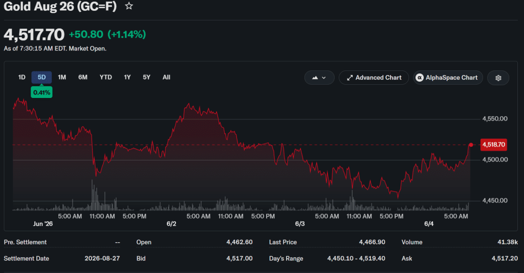Select the 5D range tab
The image size is (524, 273).
[x=41, y=78]
